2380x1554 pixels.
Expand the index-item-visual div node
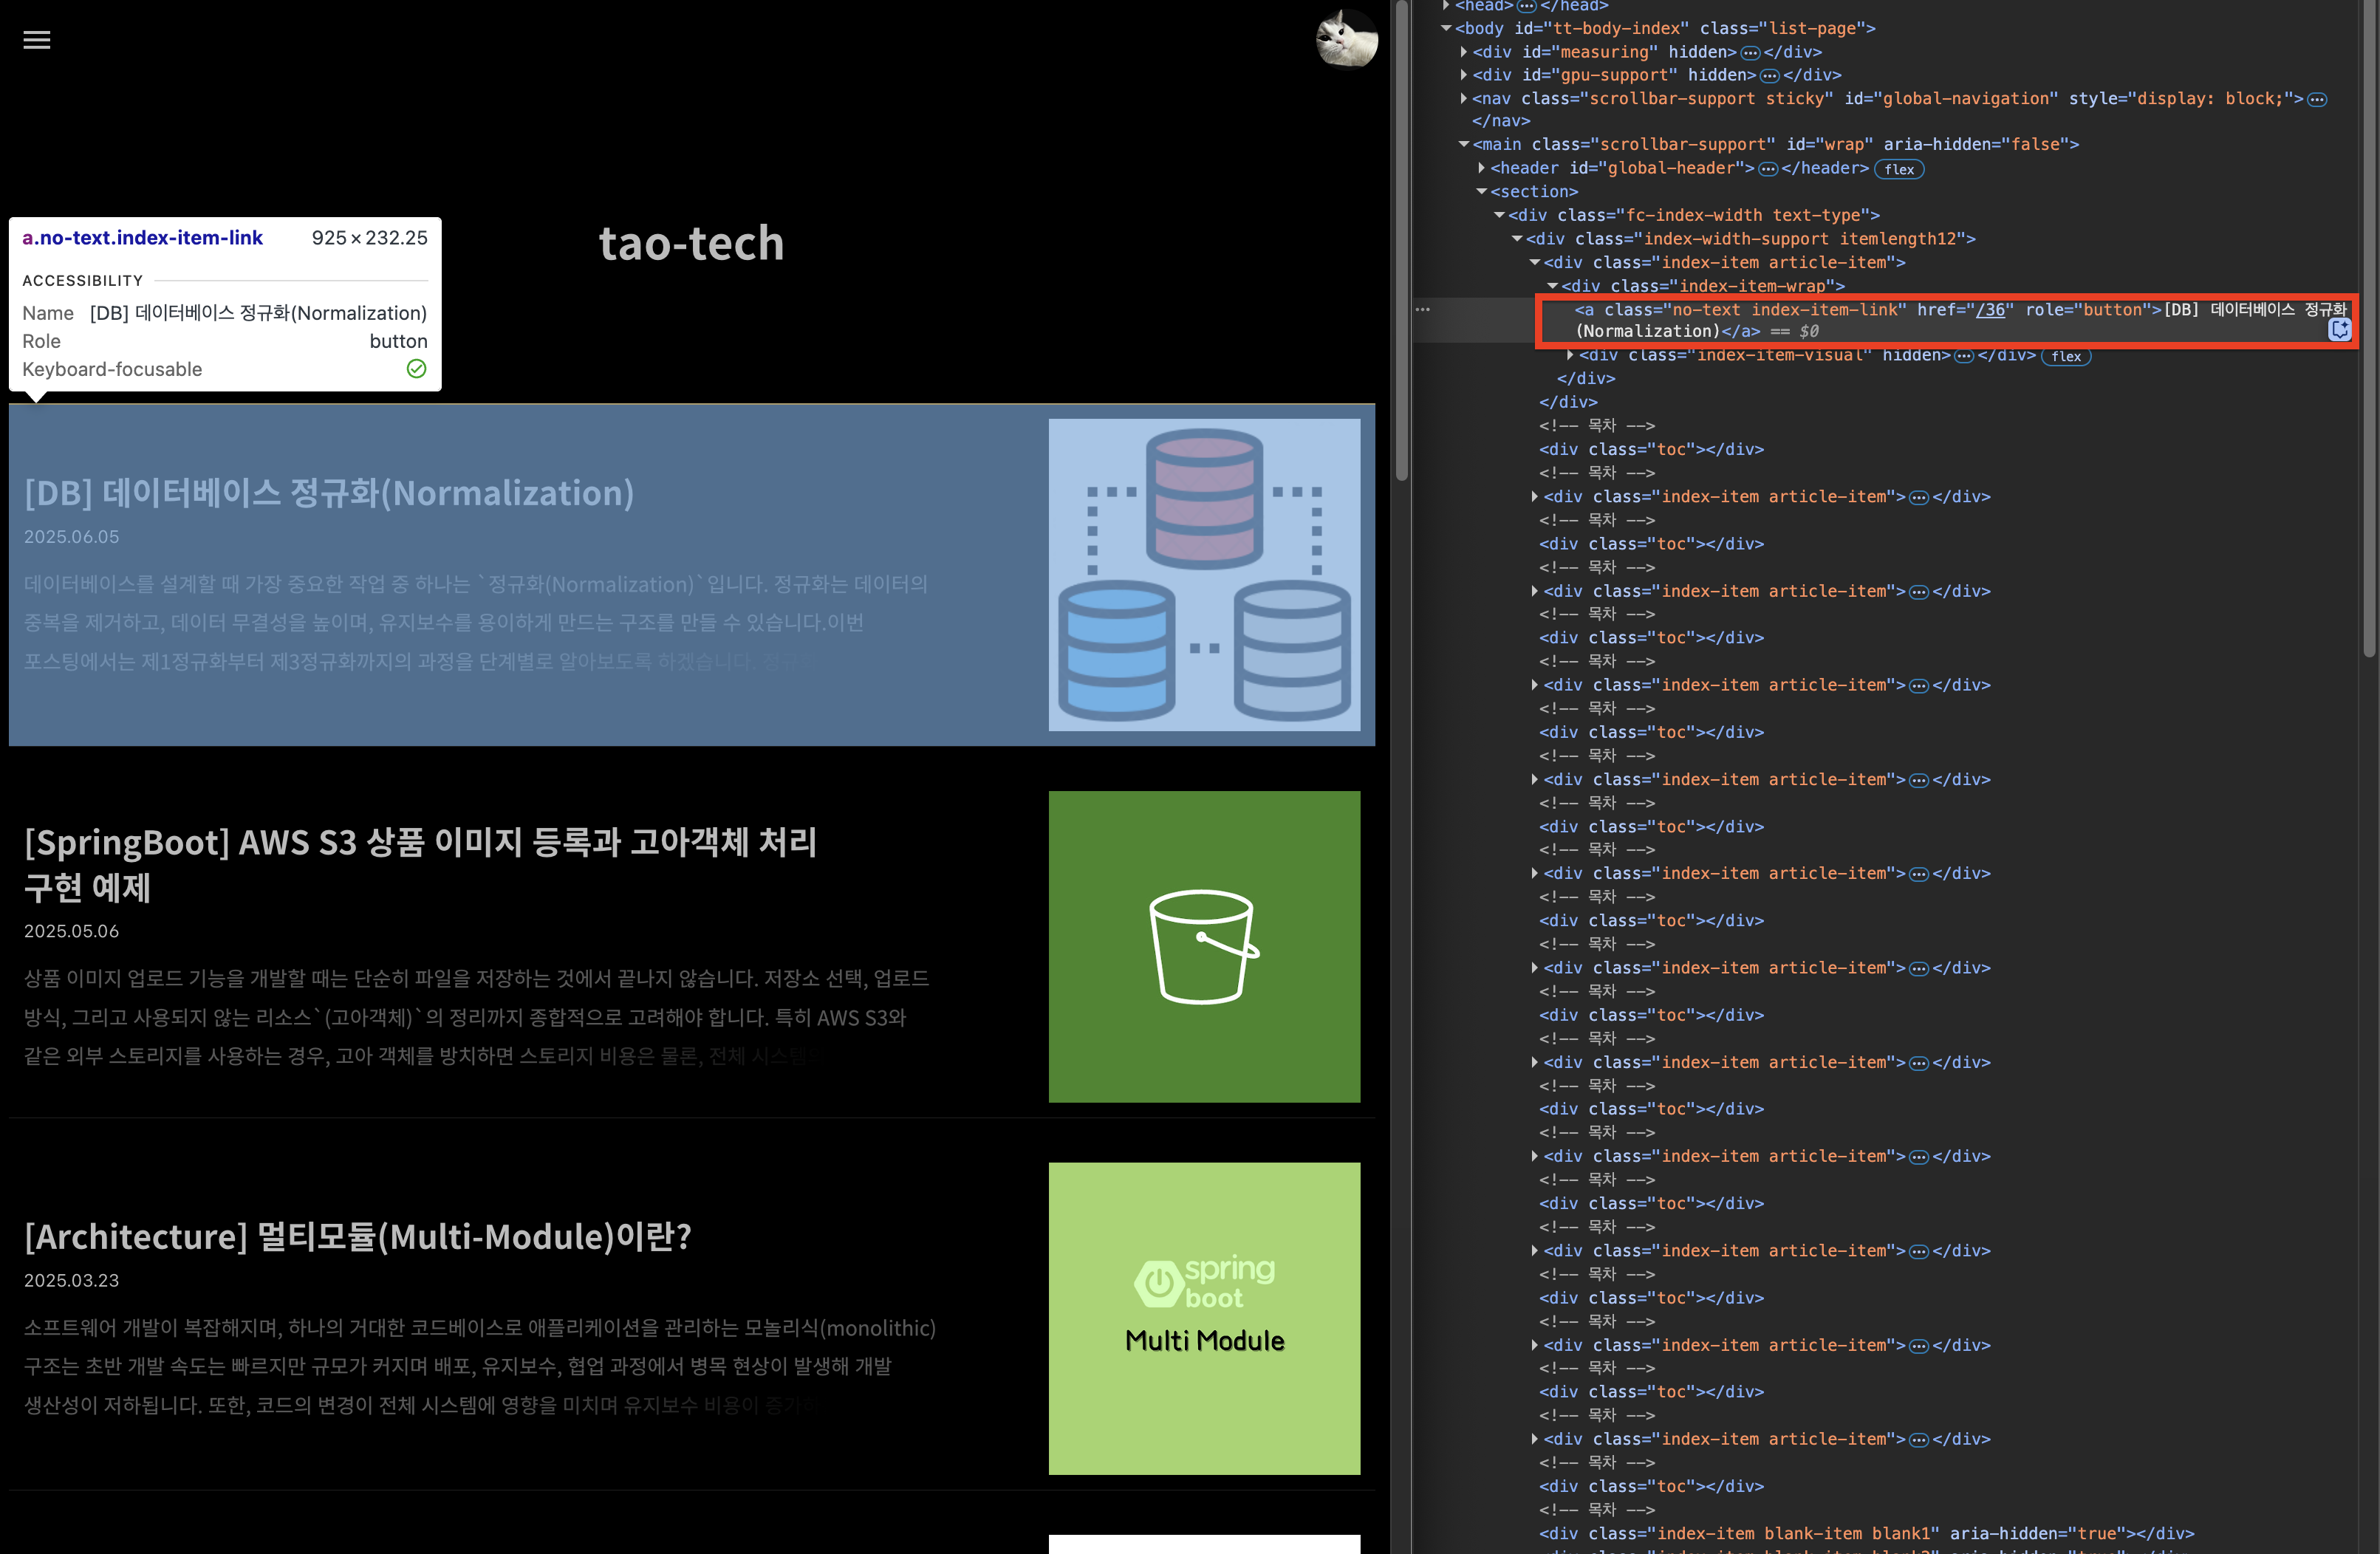1570,355
